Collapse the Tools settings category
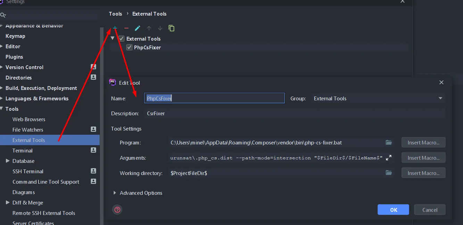463x225 pixels. click(2, 109)
